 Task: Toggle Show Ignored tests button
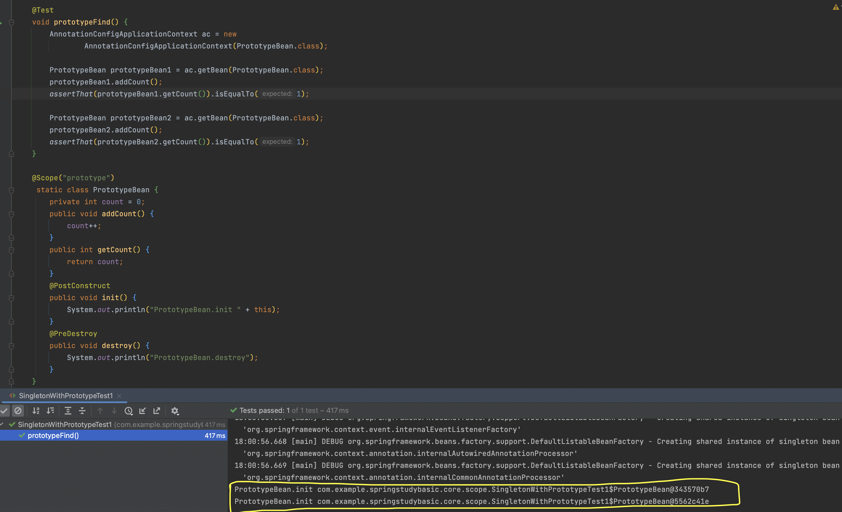pyautogui.click(x=18, y=410)
